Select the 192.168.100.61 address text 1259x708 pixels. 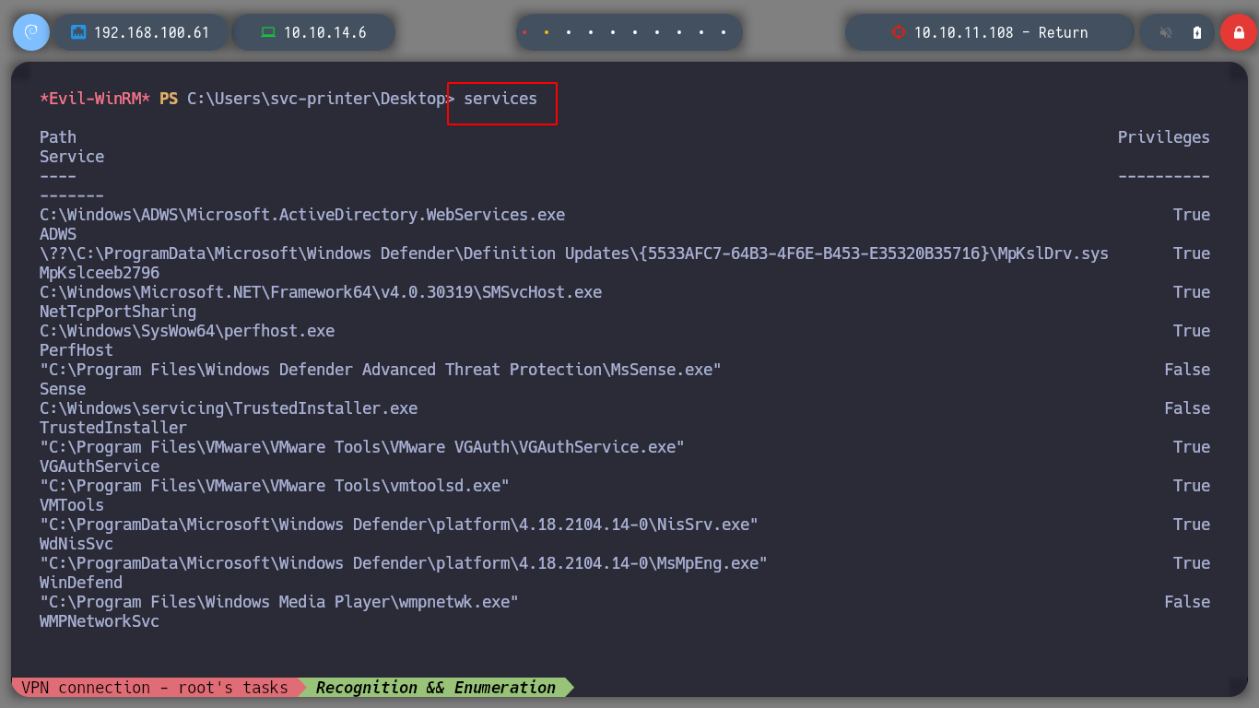(152, 32)
